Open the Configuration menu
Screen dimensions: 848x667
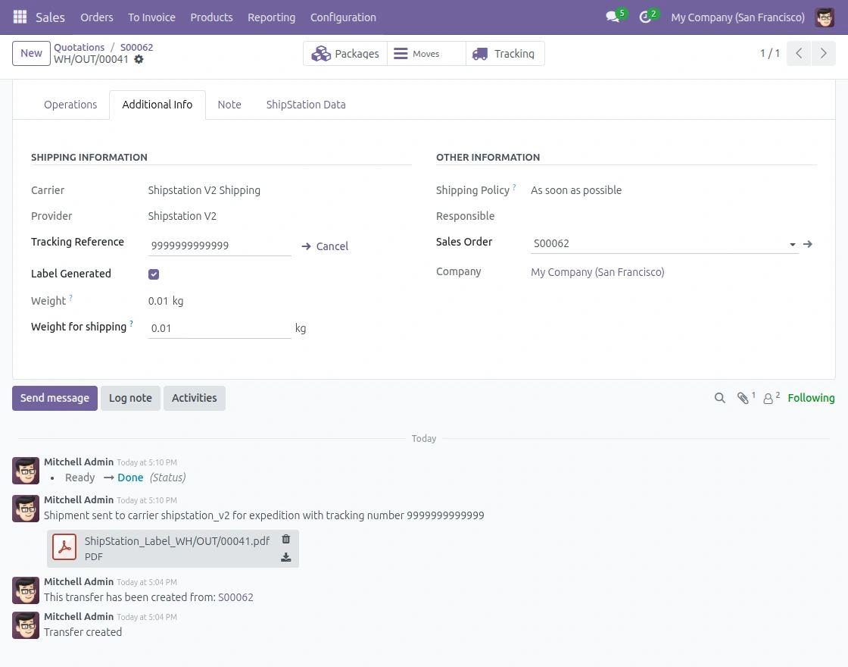point(343,17)
